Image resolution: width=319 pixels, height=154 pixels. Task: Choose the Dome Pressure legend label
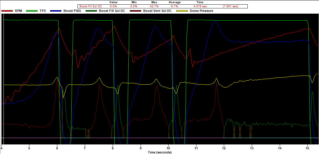pos(201,11)
